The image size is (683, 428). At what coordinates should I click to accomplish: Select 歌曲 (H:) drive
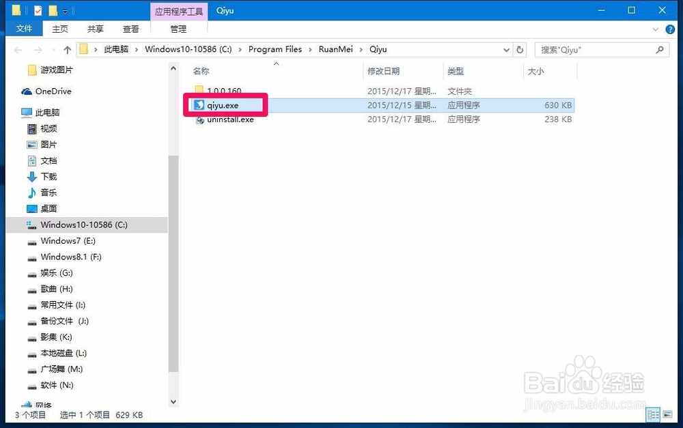[57, 289]
